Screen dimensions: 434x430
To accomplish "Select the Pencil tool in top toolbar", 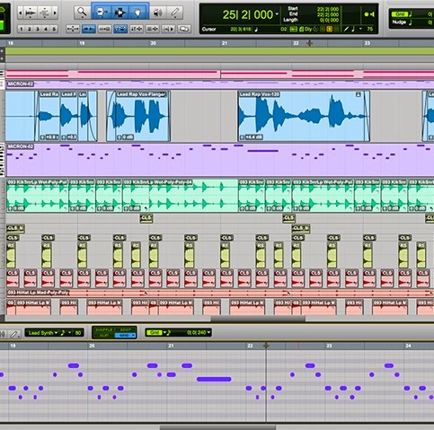I will pyautogui.click(x=175, y=13).
